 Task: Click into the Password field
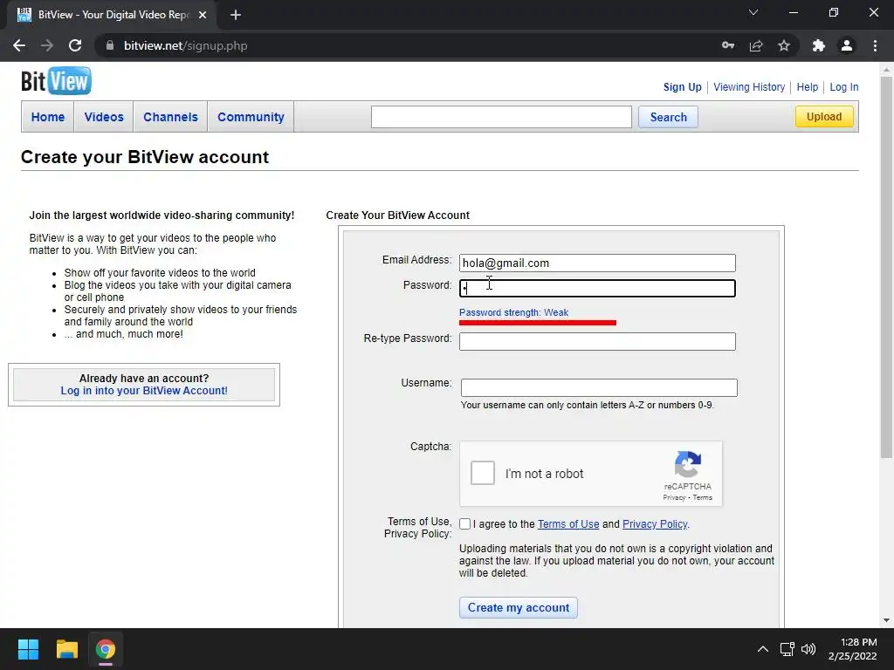click(x=597, y=288)
